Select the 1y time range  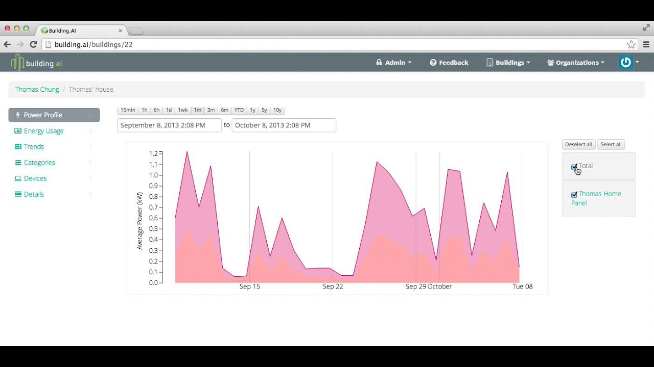252,110
